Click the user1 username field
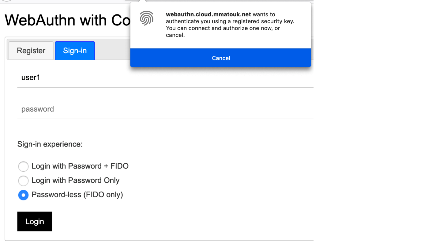This screenshot has width=436, height=244. point(122,77)
